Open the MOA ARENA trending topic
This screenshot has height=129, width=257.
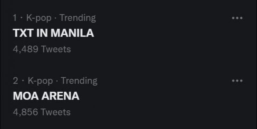coord(46,96)
